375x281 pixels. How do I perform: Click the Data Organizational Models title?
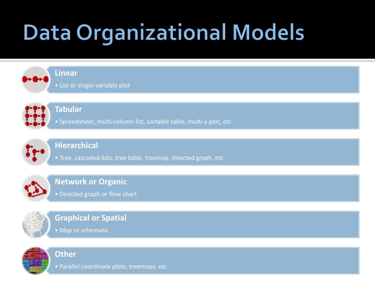164,33
